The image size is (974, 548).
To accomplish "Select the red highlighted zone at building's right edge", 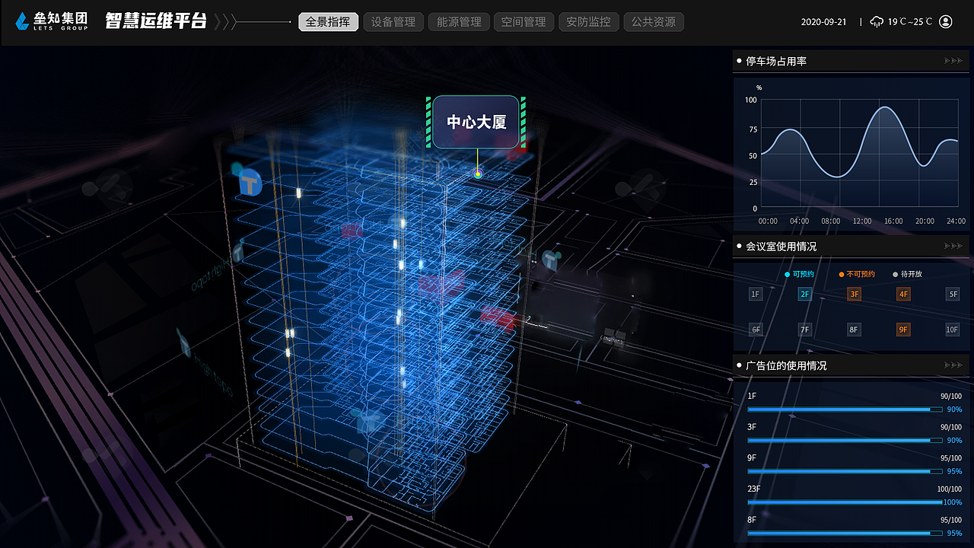I will pyautogui.click(x=498, y=317).
